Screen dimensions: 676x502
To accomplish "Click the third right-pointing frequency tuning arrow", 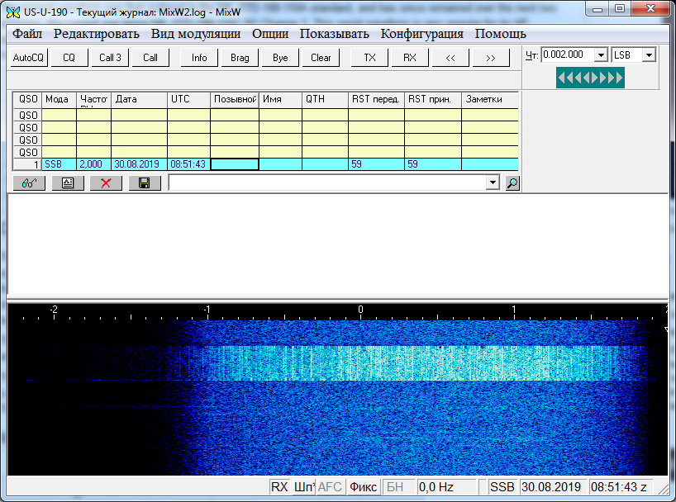I will [x=611, y=78].
